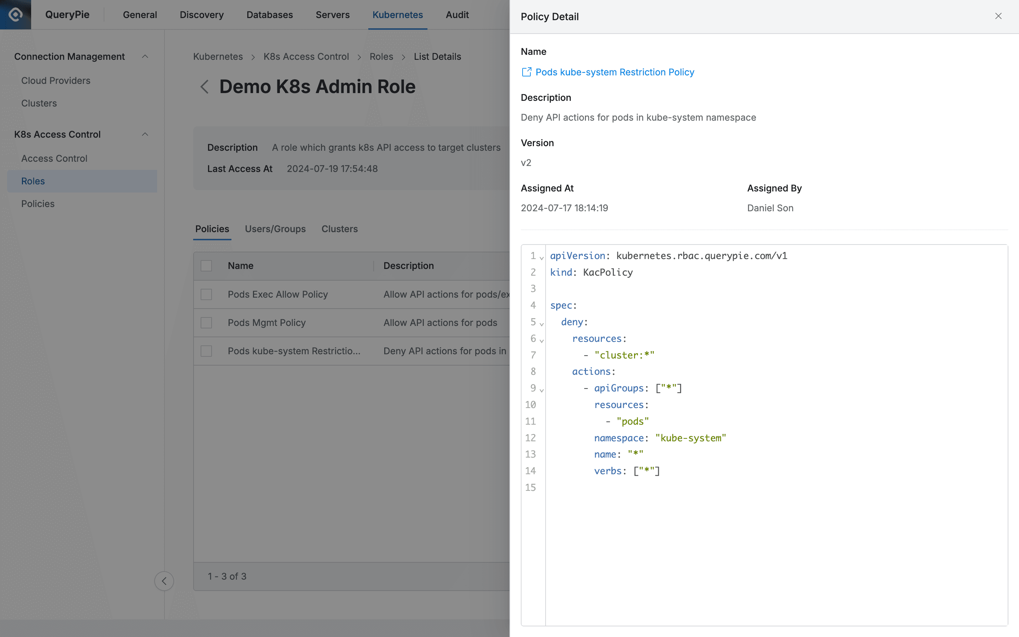
Task: Toggle the select-all checkbox in table header
Action: [206, 266]
